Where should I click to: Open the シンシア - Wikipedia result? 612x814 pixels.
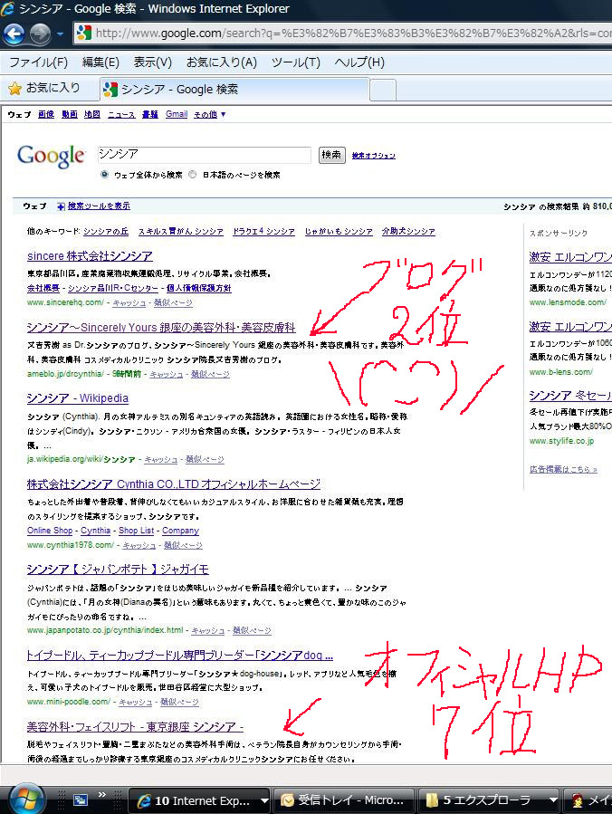click(77, 398)
